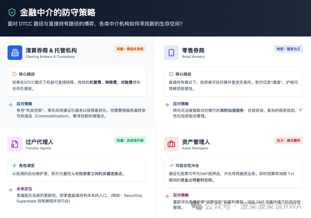
Task: Click the red briefcase icon for 资产管理人
Action: click(171, 144)
